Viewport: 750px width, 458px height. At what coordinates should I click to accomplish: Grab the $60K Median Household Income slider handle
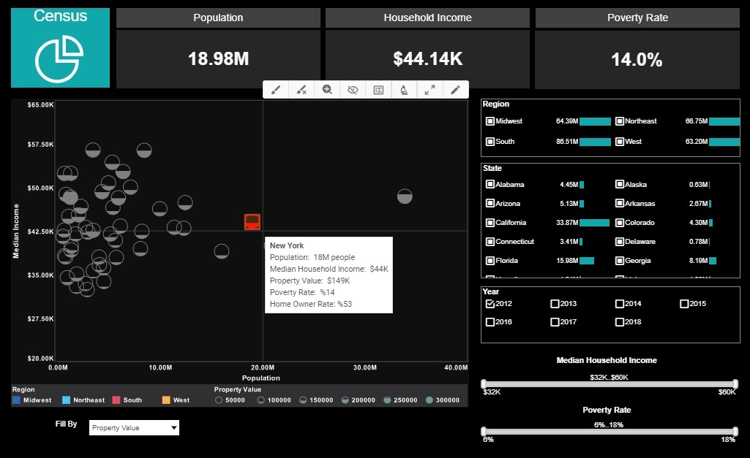tap(735, 383)
